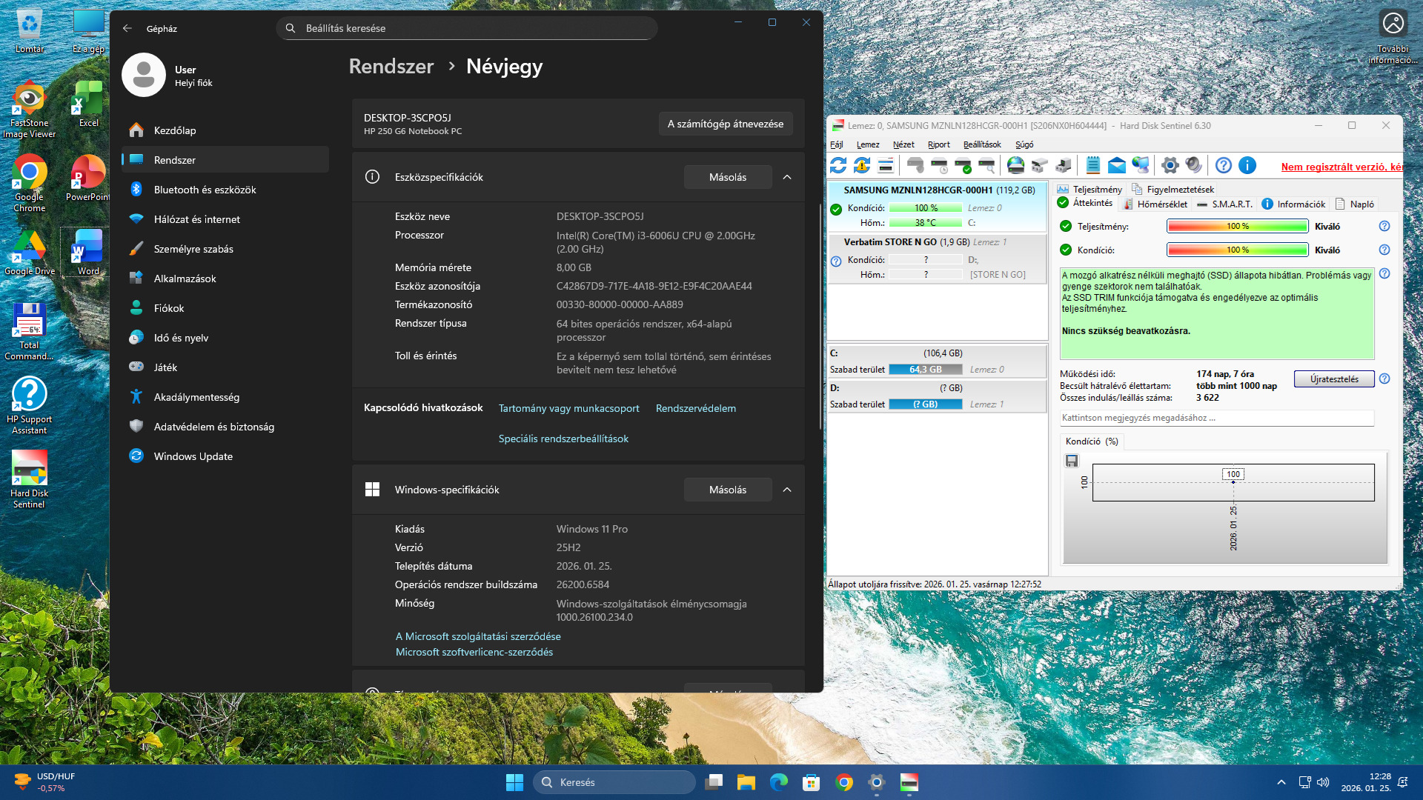The image size is (1423, 800).
Task: Click the help question mark beside Teljesítmény bar
Action: (1384, 226)
